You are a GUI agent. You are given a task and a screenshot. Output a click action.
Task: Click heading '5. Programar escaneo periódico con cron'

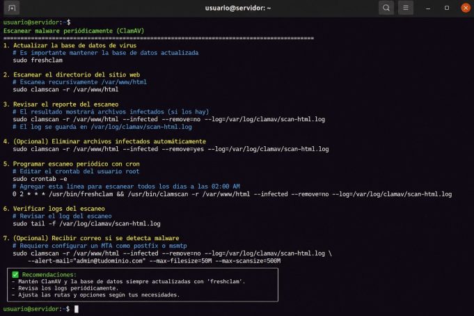pyautogui.click(x=71, y=164)
